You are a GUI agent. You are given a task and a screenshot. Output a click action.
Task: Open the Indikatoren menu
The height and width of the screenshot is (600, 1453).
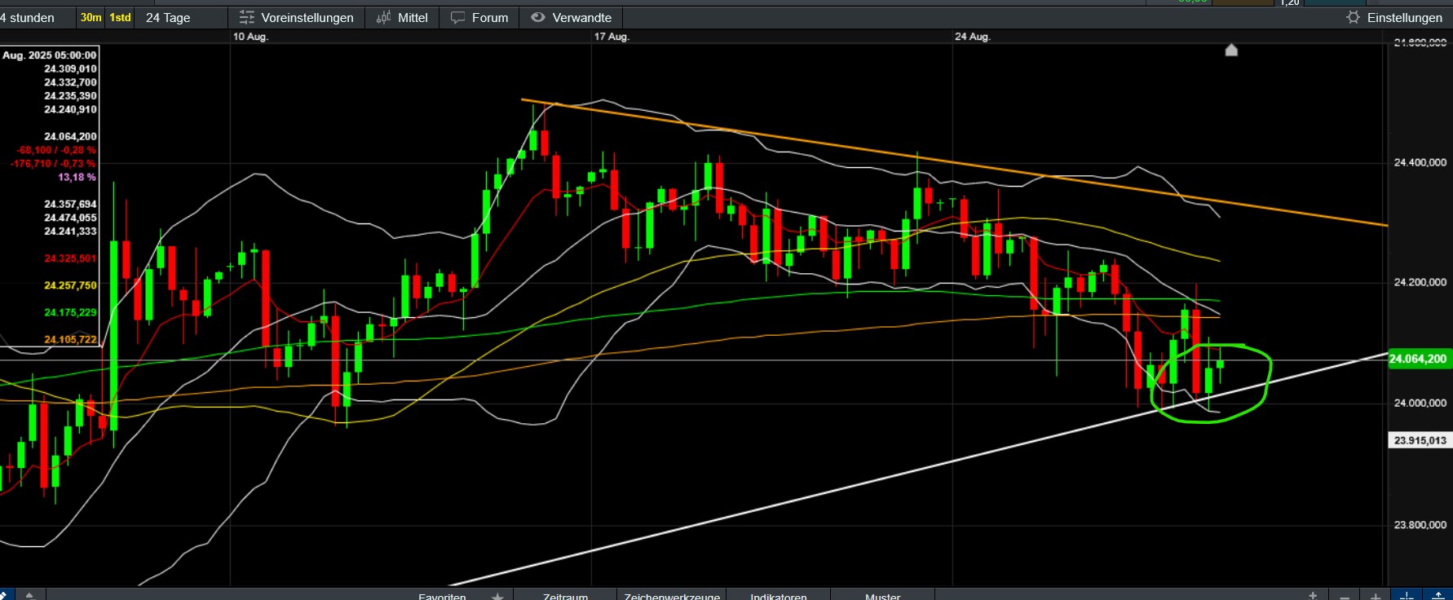[779, 595]
